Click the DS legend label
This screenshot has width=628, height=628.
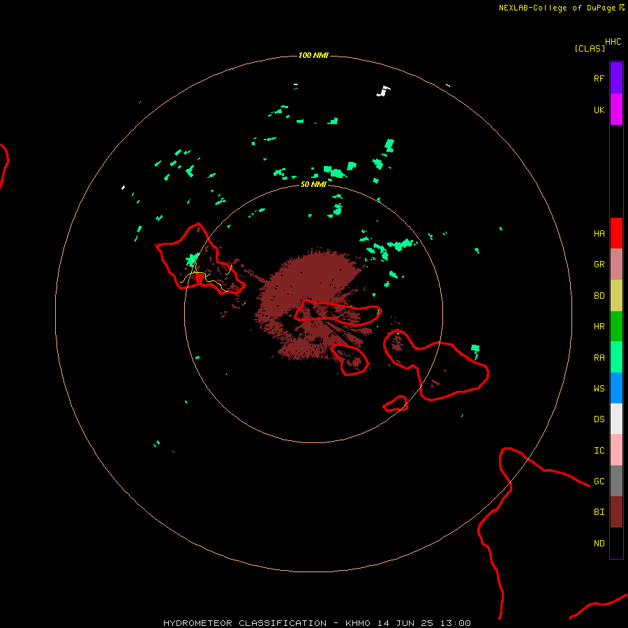pos(599,419)
